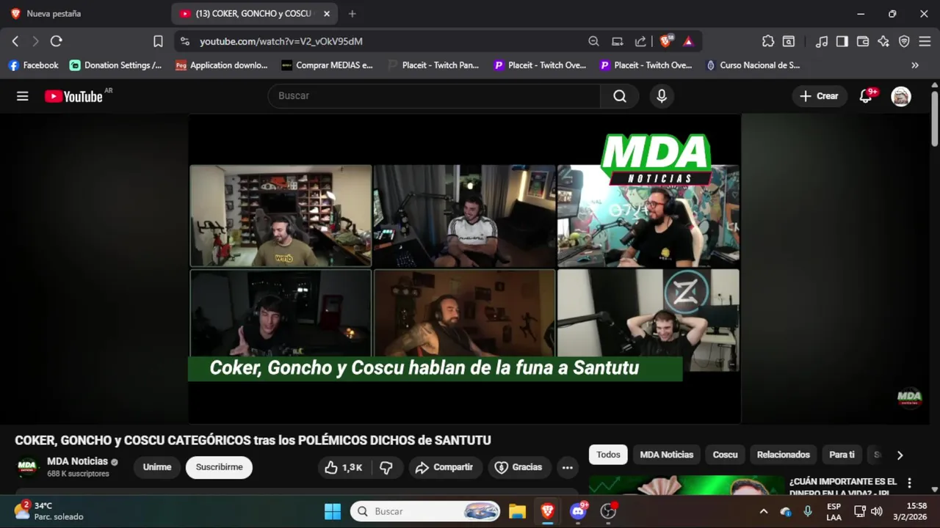Open the Facebook bookmark
The width and height of the screenshot is (940, 528).
[33, 65]
